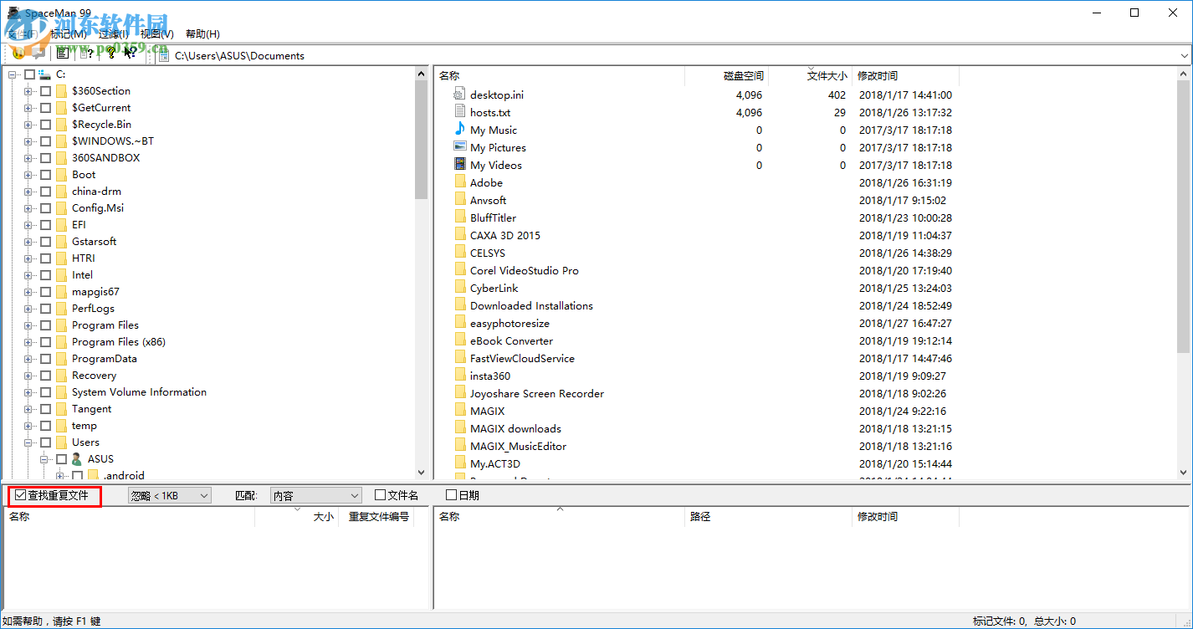Open the 标记(M) menu
The image size is (1193, 629).
(x=69, y=34)
